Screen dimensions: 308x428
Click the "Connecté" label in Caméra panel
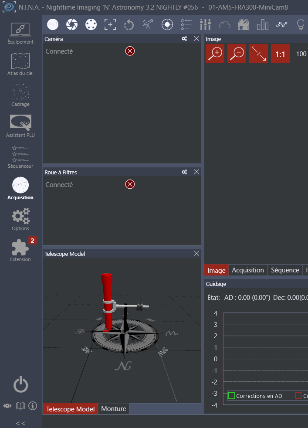59,51
